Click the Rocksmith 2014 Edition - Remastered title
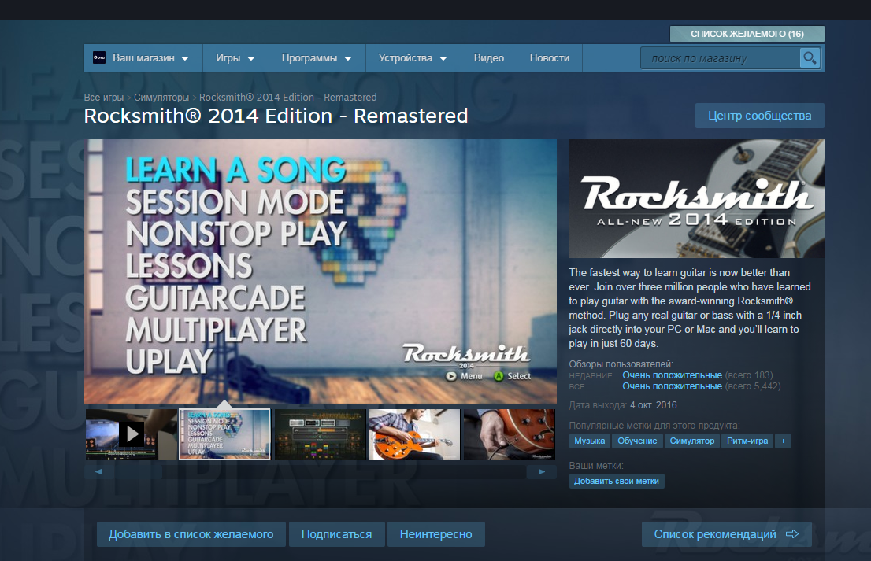Screen dimensions: 871x561 276,116
